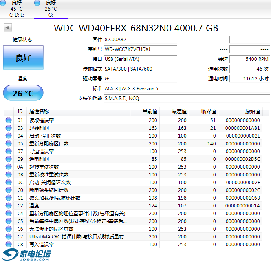Viewport: 271px width, 263px height.
Task: Click status orb for row 0B 重新校准重试次数
Action: click(x=9, y=174)
